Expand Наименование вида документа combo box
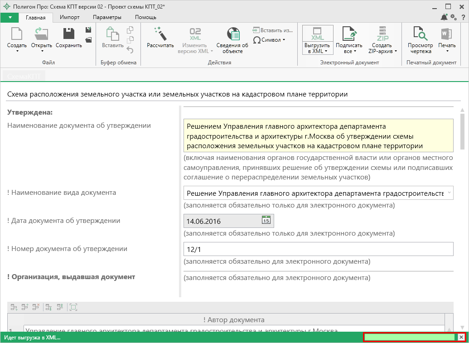 click(449, 193)
